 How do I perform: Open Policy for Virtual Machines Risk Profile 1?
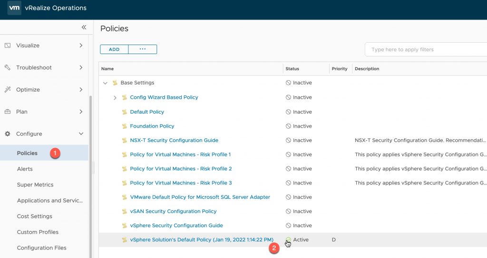click(180, 155)
